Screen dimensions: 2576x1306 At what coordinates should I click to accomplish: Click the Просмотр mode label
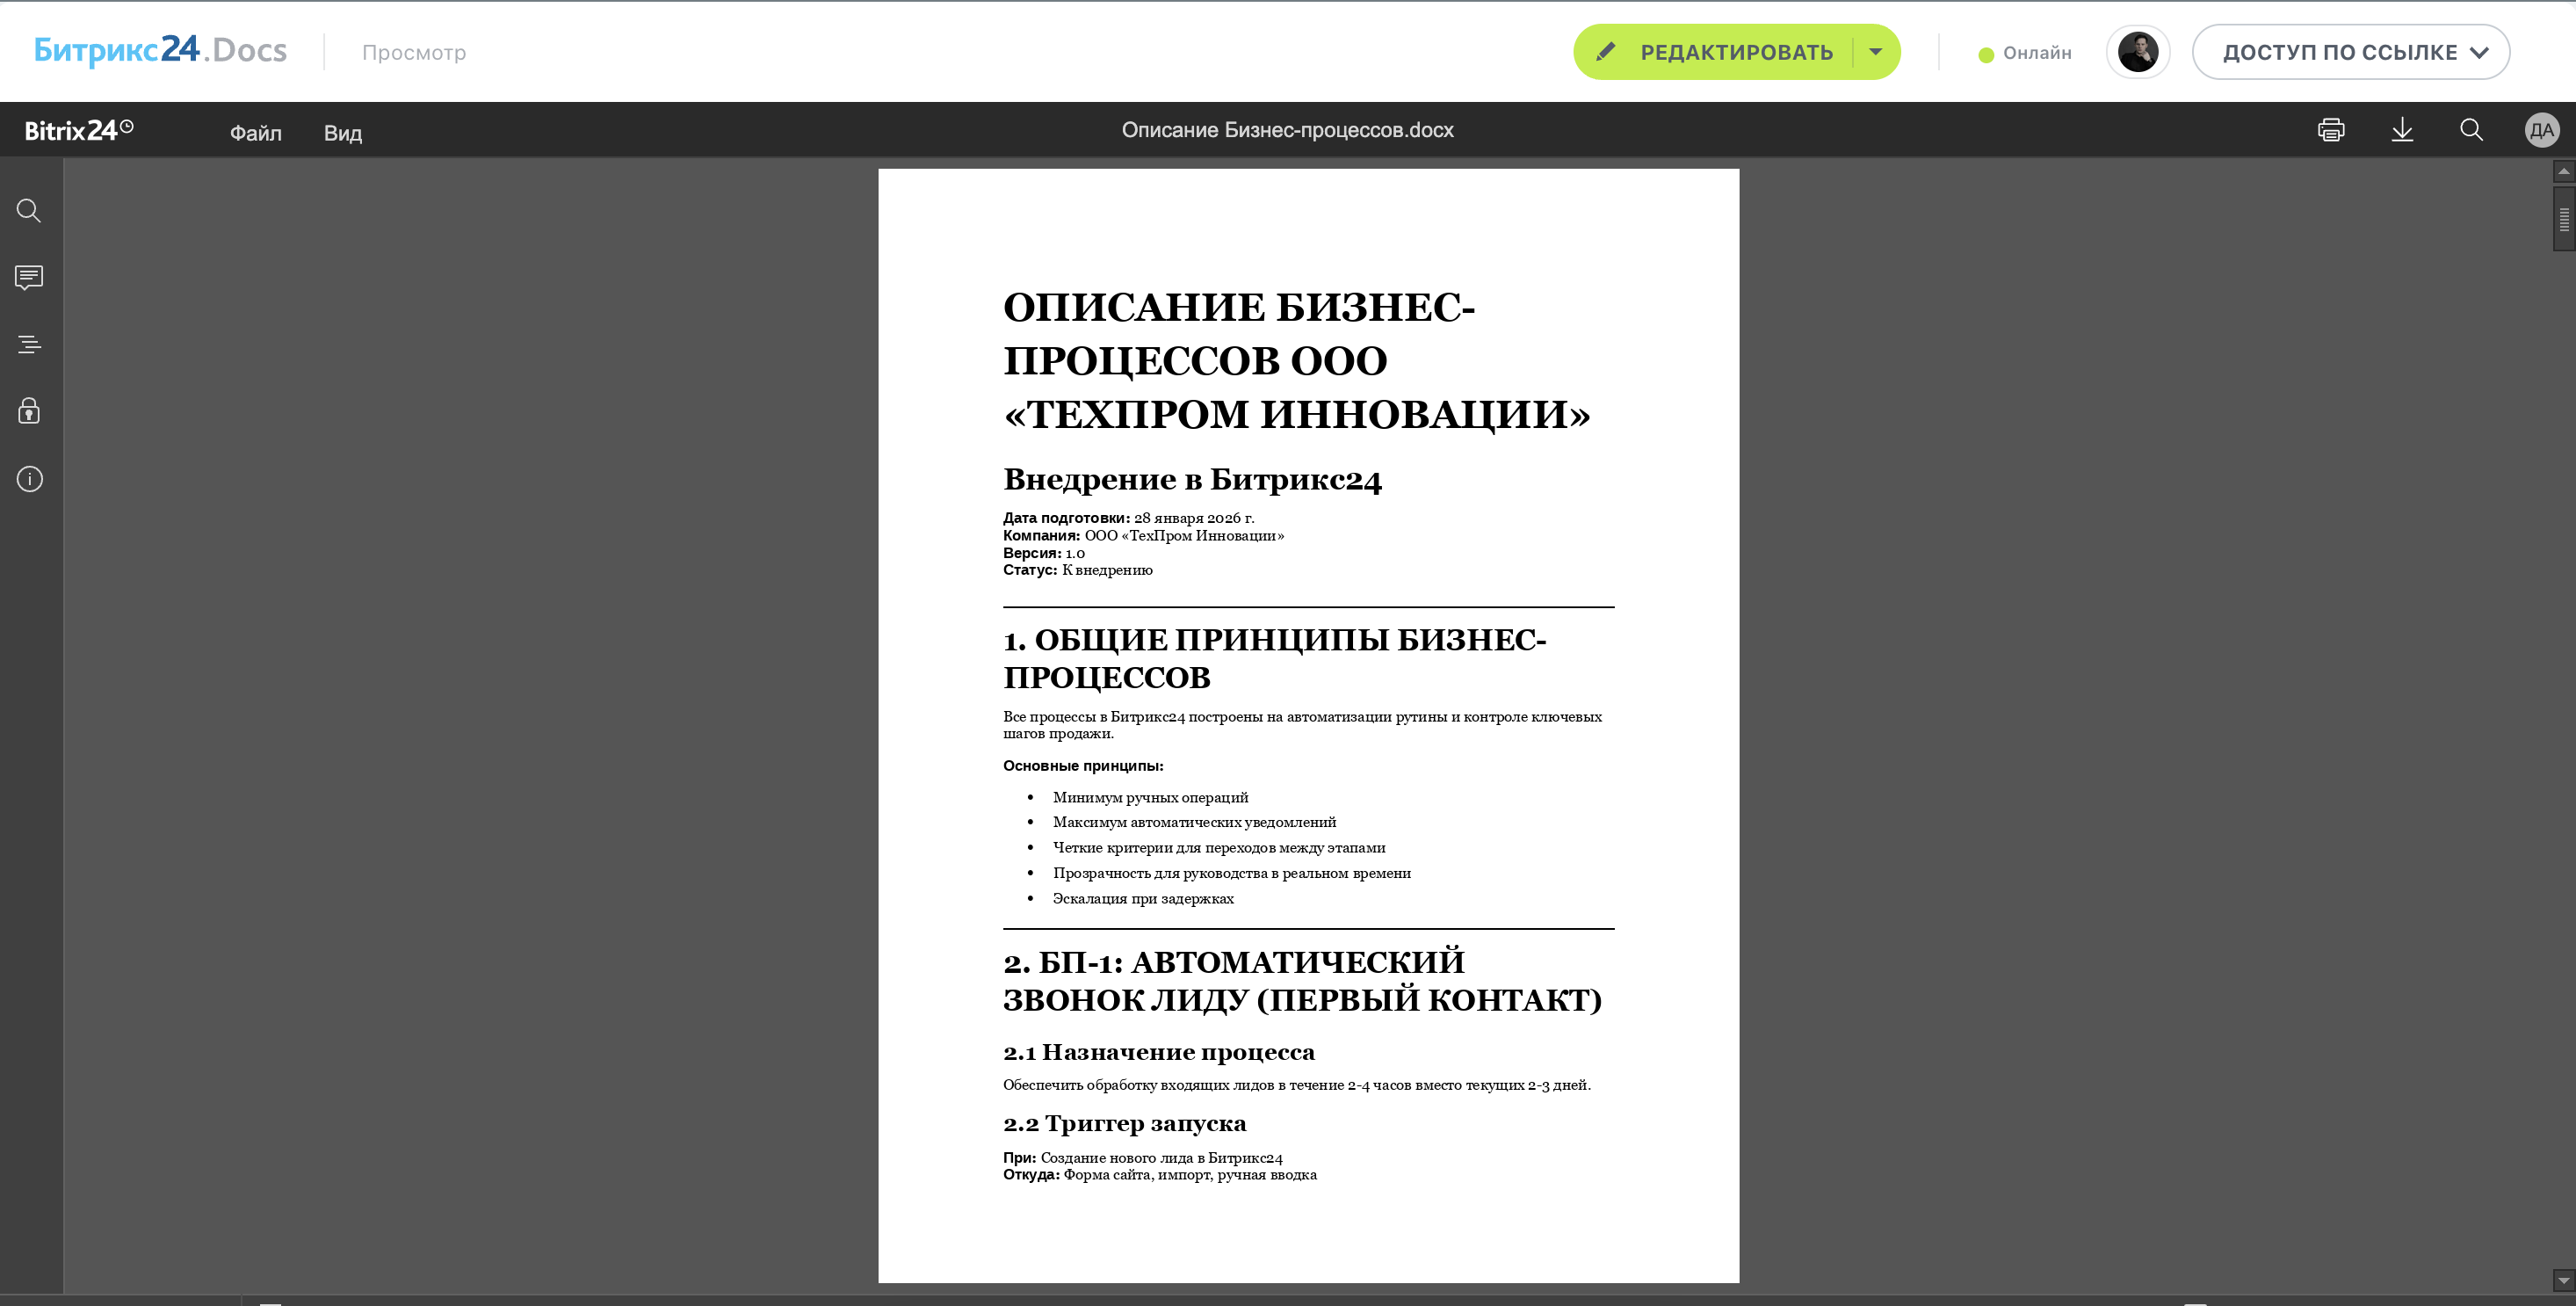pyautogui.click(x=414, y=53)
